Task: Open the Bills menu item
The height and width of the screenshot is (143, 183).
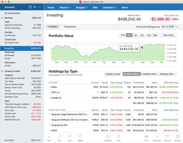Action: 95,8
